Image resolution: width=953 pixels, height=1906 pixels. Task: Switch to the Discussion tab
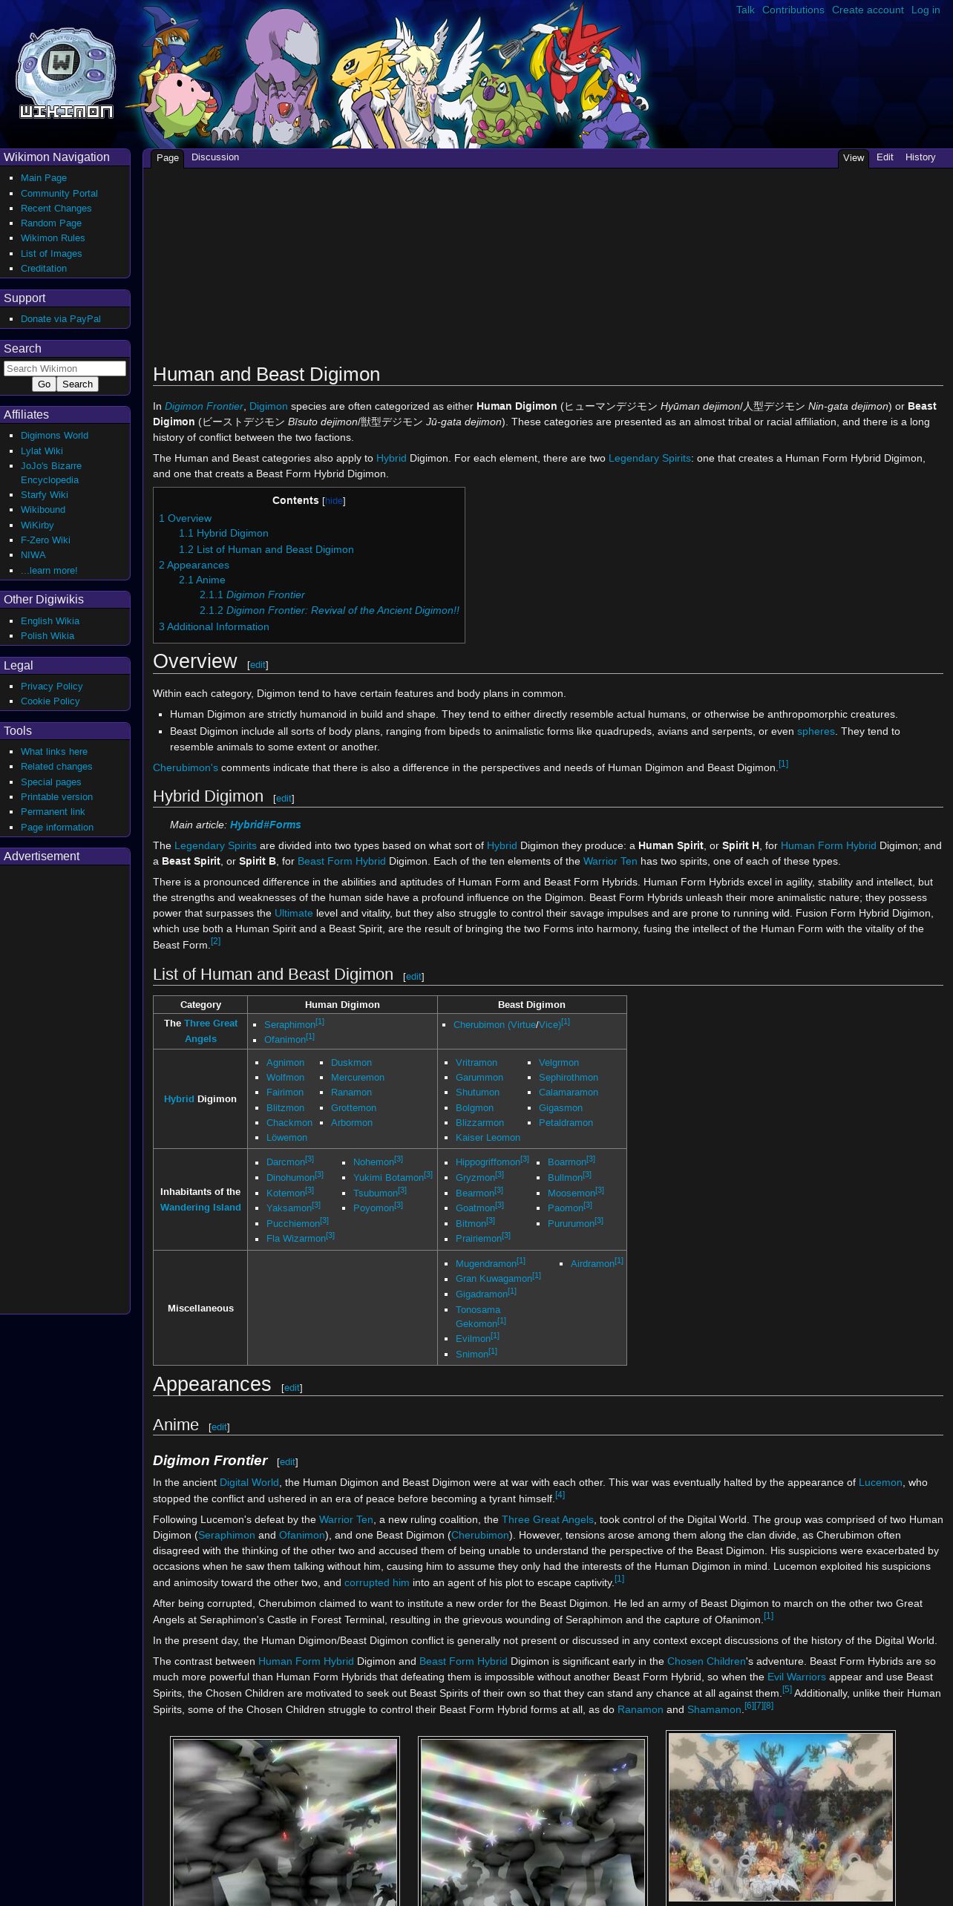(x=215, y=157)
